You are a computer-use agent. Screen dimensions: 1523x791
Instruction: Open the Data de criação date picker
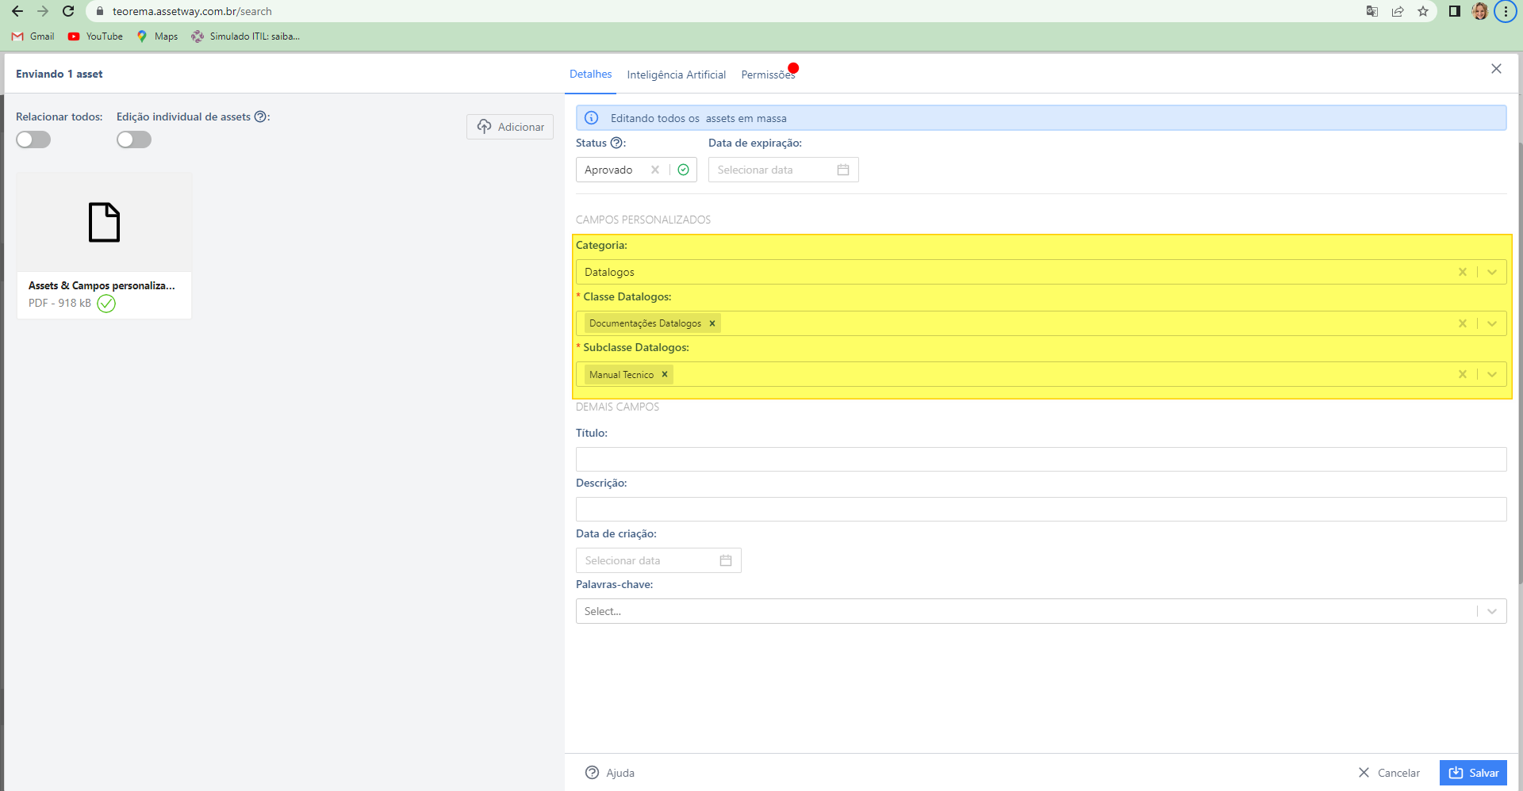pyautogui.click(x=658, y=560)
